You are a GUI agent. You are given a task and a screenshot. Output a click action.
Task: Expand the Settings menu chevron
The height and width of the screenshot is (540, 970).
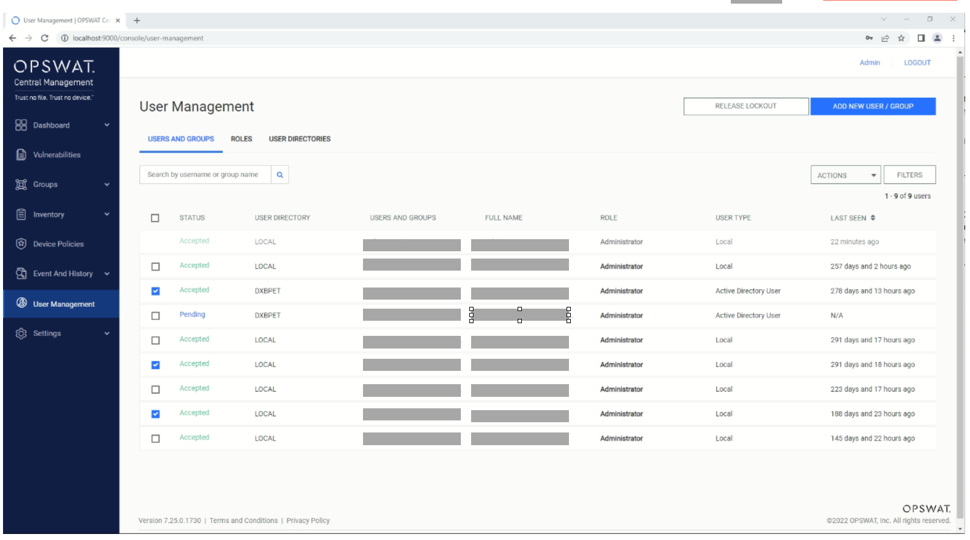pyautogui.click(x=107, y=333)
